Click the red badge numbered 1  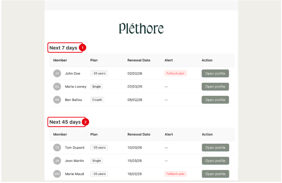tap(82, 48)
